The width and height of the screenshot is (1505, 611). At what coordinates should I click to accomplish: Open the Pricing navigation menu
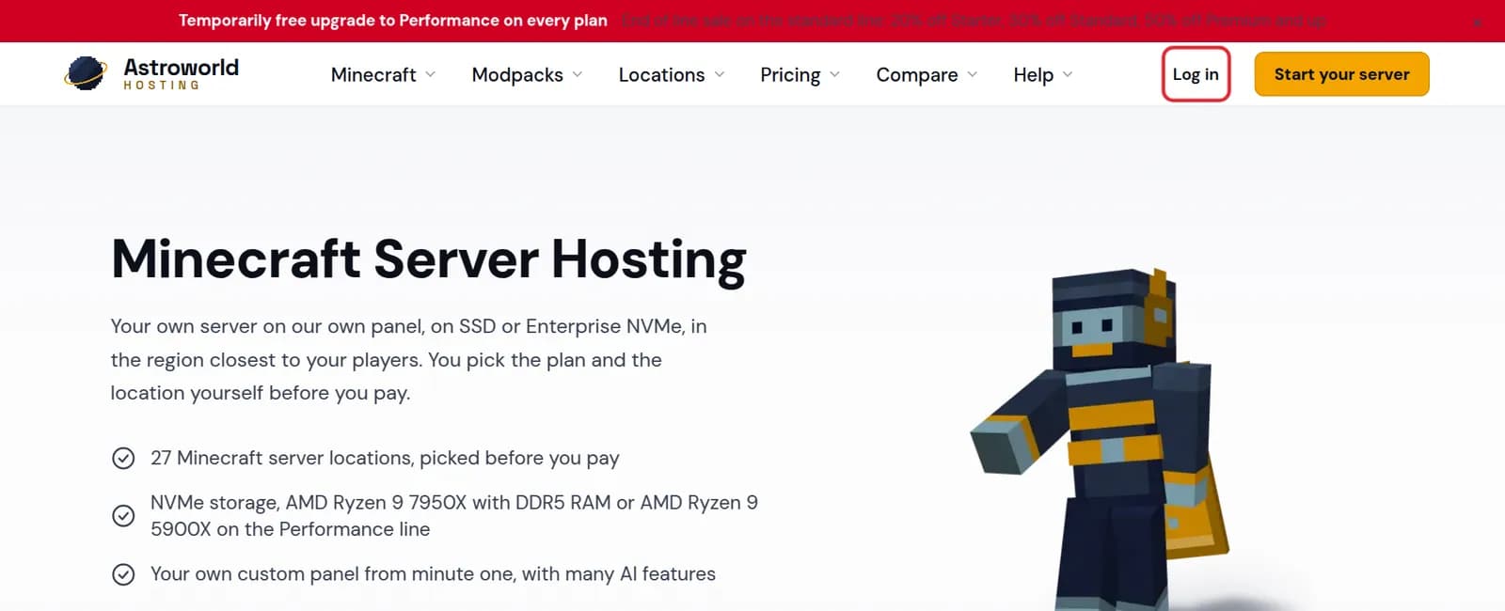pyautogui.click(x=800, y=74)
